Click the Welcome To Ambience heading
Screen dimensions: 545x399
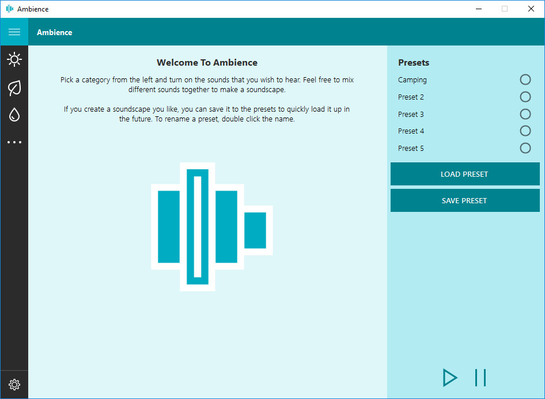(207, 63)
